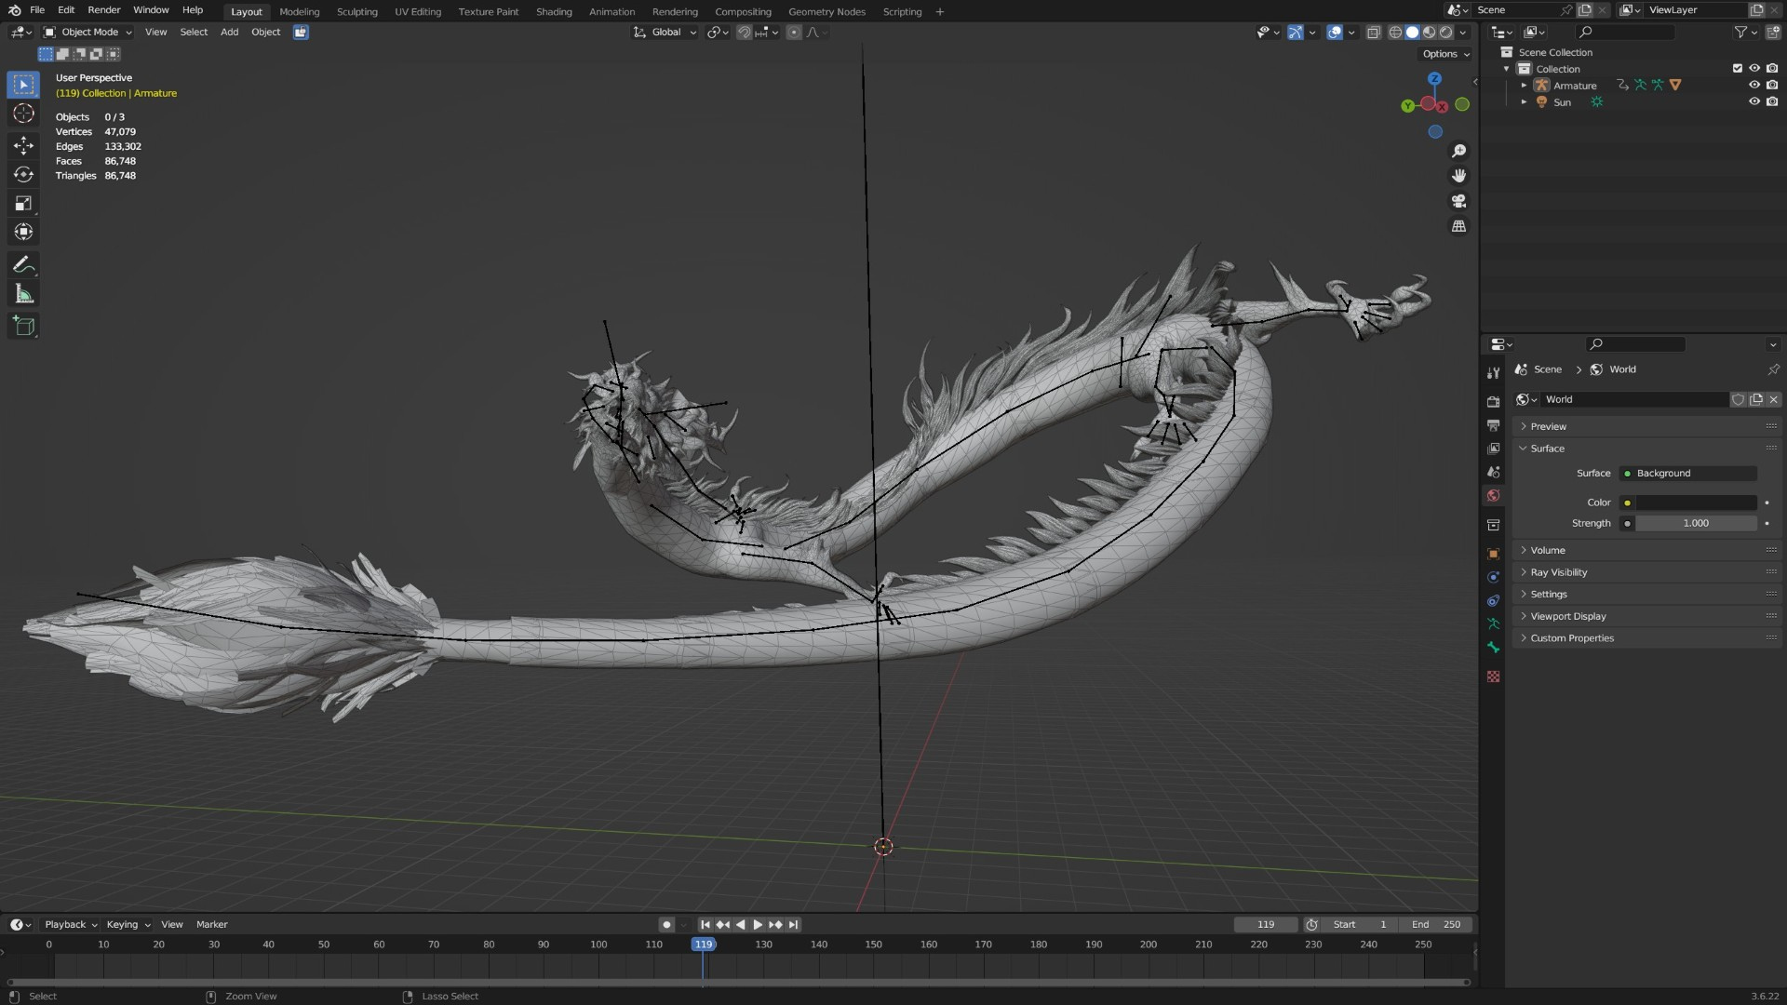Switch to solid viewport shading
This screenshot has height=1005, width=1787.
click(1412, 32)
